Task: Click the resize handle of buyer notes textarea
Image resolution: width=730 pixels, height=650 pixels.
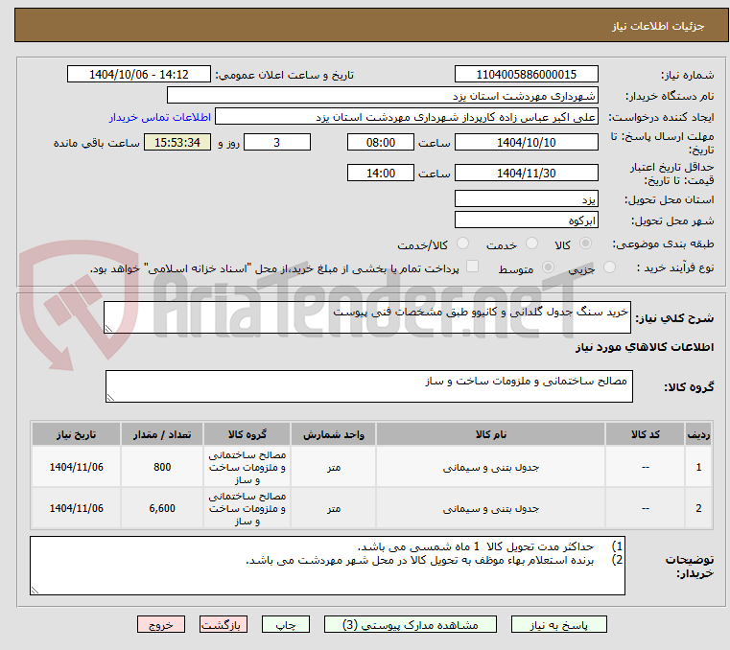Action: pos(35,590)
